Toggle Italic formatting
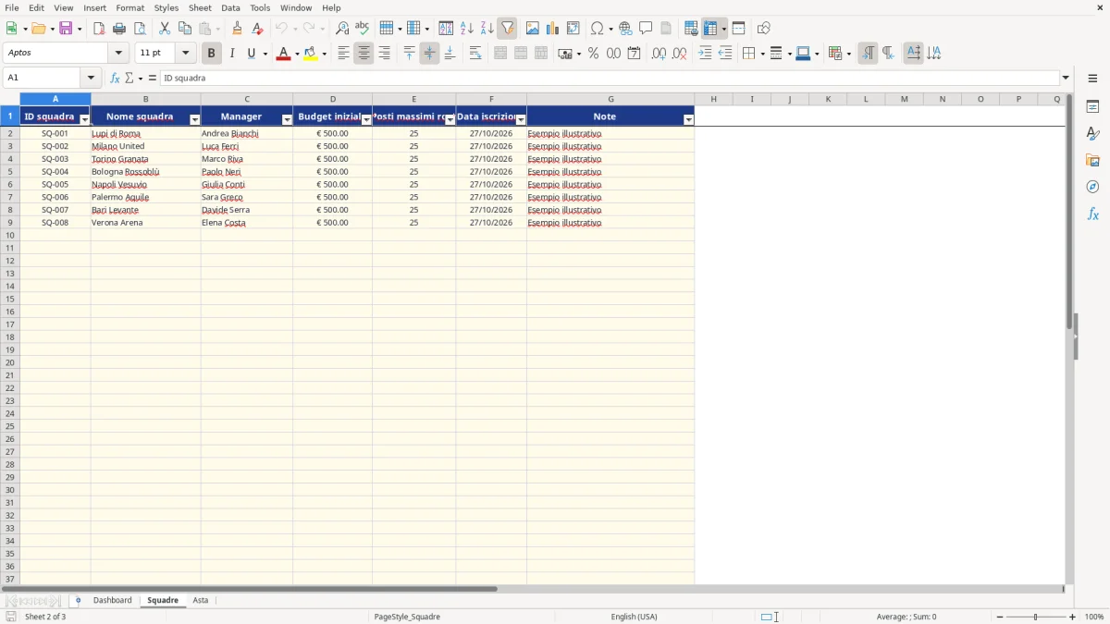1110x624 pixels. 232,54
